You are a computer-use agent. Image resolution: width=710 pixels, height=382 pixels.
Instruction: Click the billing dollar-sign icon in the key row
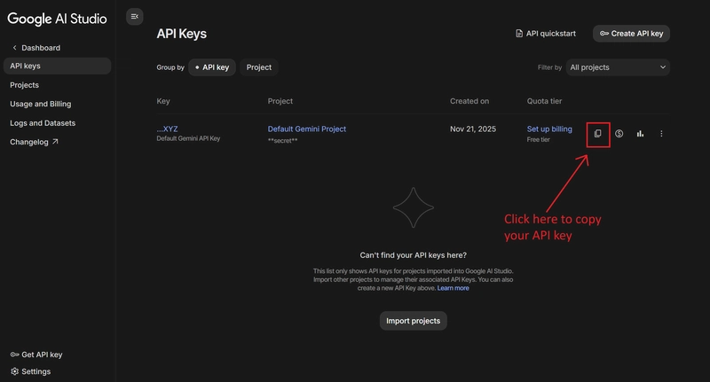[619, 133]
